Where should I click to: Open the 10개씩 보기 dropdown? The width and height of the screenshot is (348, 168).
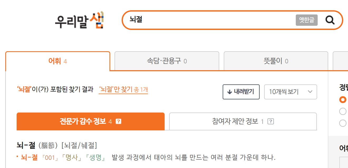tap(290, 92)
